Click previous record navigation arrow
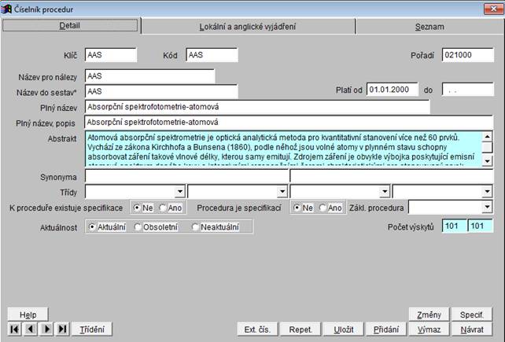Screen dimensions: 505x342 point(30,329)
